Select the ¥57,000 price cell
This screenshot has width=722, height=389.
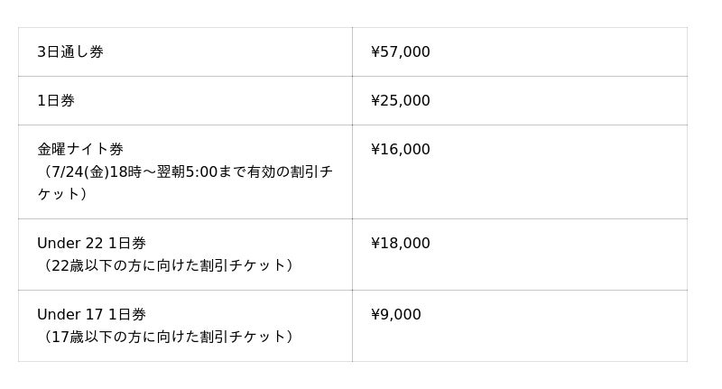(400, 52)
